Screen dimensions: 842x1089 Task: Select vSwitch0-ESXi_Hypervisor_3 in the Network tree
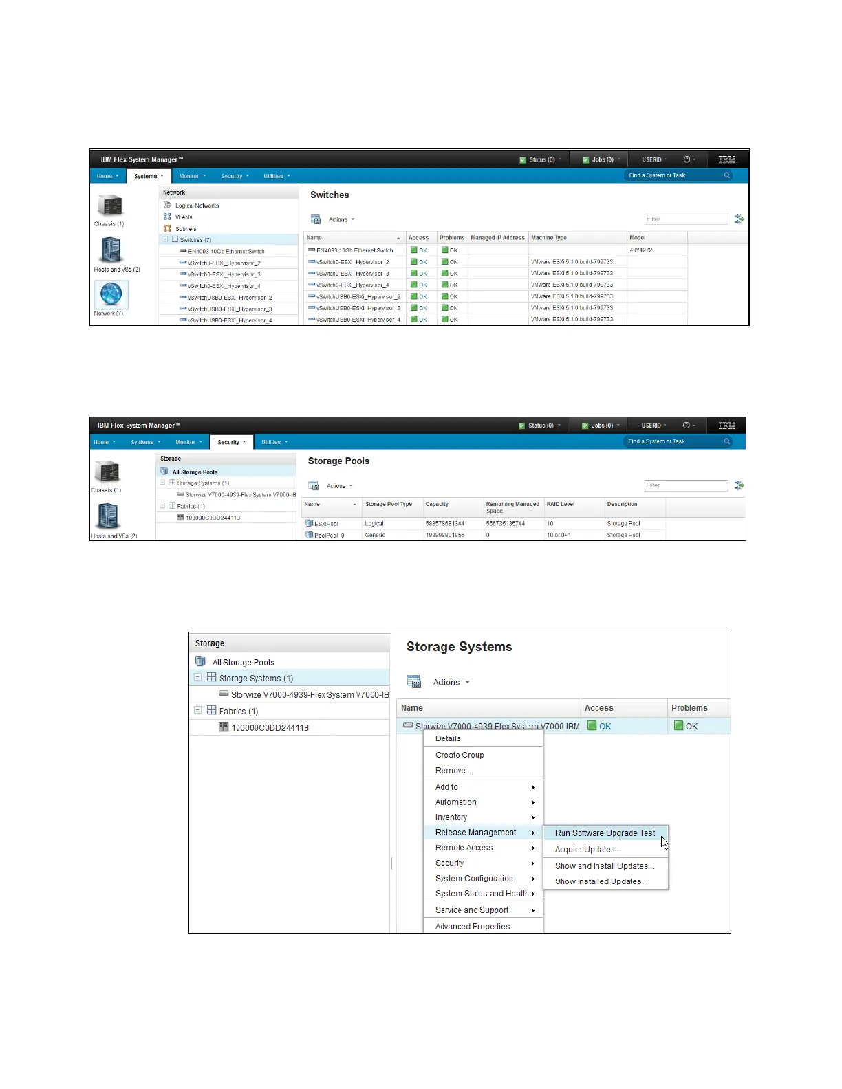click(x=224, y=274)
